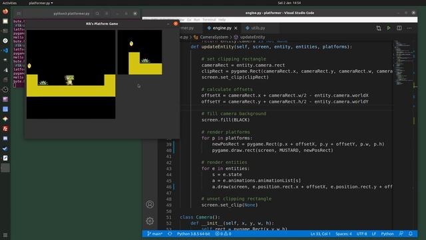Click the '# calculate offsets' comment

[227, 89]
